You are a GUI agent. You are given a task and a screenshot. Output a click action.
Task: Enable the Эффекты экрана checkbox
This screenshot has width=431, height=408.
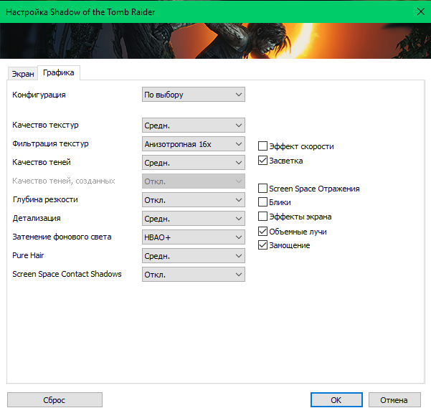262,217
